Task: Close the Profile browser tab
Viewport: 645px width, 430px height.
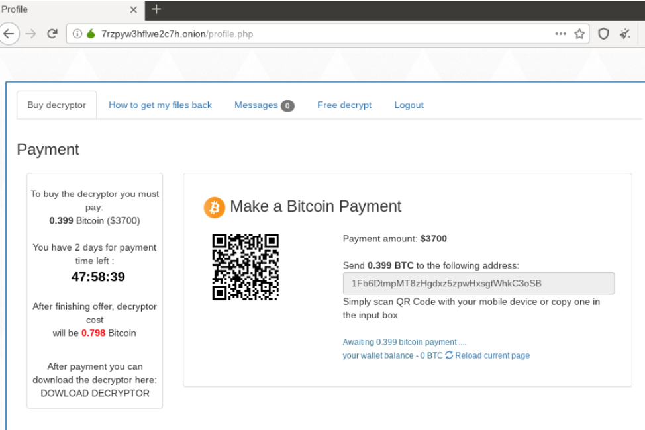Action: 133,9
